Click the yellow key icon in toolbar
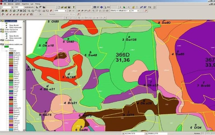The width and height of the screenshot is (215, 135). (x=74, y=7)
